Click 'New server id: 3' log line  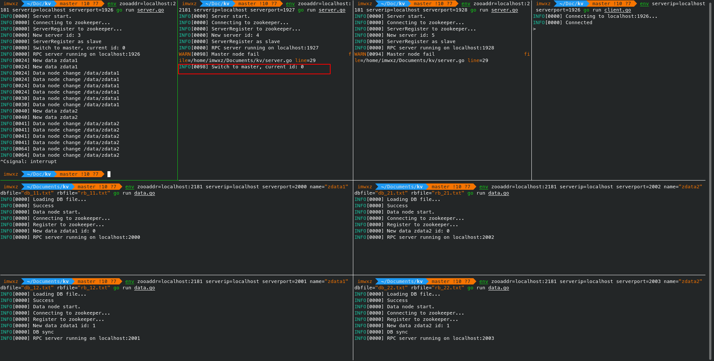(41, 35)
